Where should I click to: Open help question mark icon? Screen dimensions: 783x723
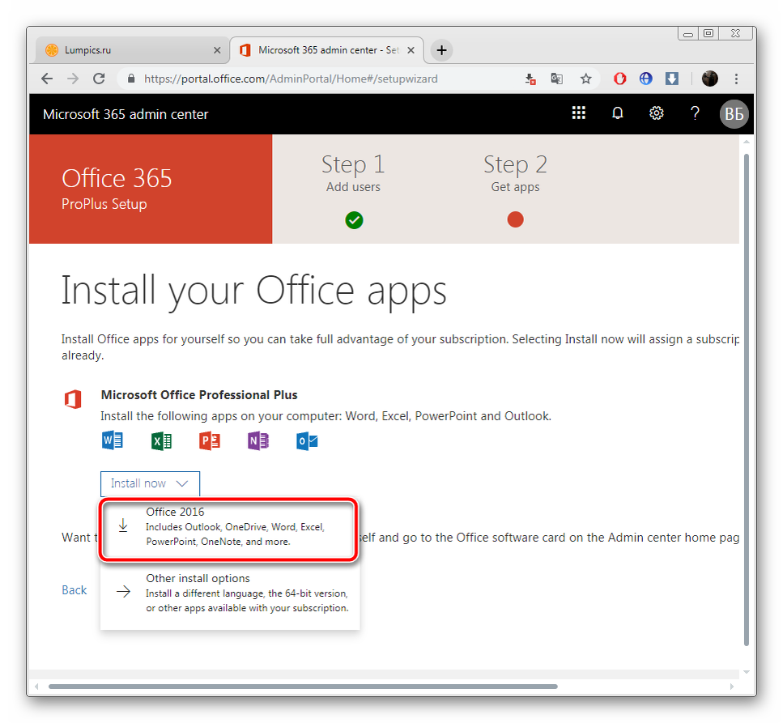695,113
